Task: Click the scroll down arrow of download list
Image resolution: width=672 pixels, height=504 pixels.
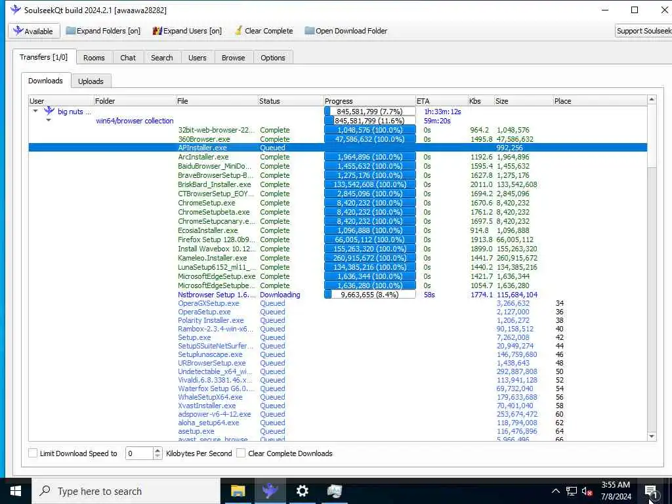Action: point(652,436)
